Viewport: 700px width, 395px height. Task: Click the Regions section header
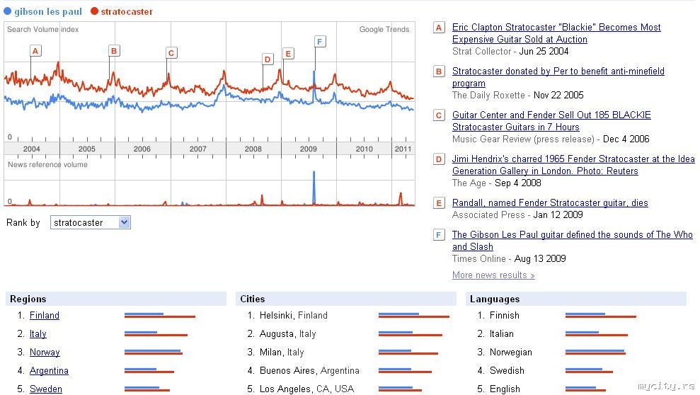116,299
